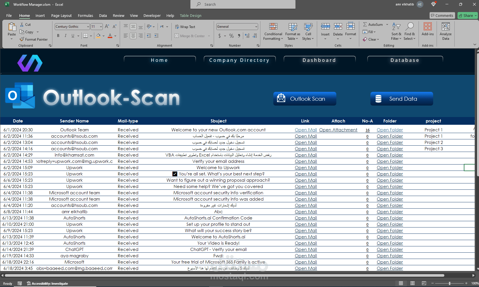Click the AutoSum sigma icon
The width and height of the screenshot is (479, 287).
click(365, 25)
